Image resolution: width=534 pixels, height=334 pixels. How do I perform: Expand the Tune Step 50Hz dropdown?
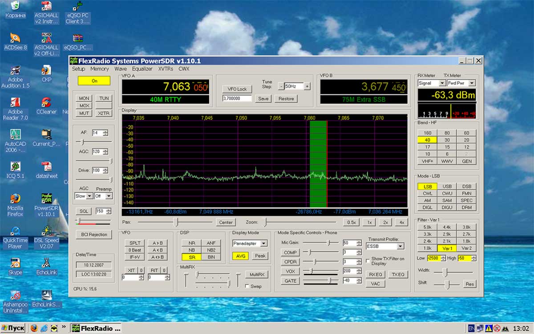(294, 86)
